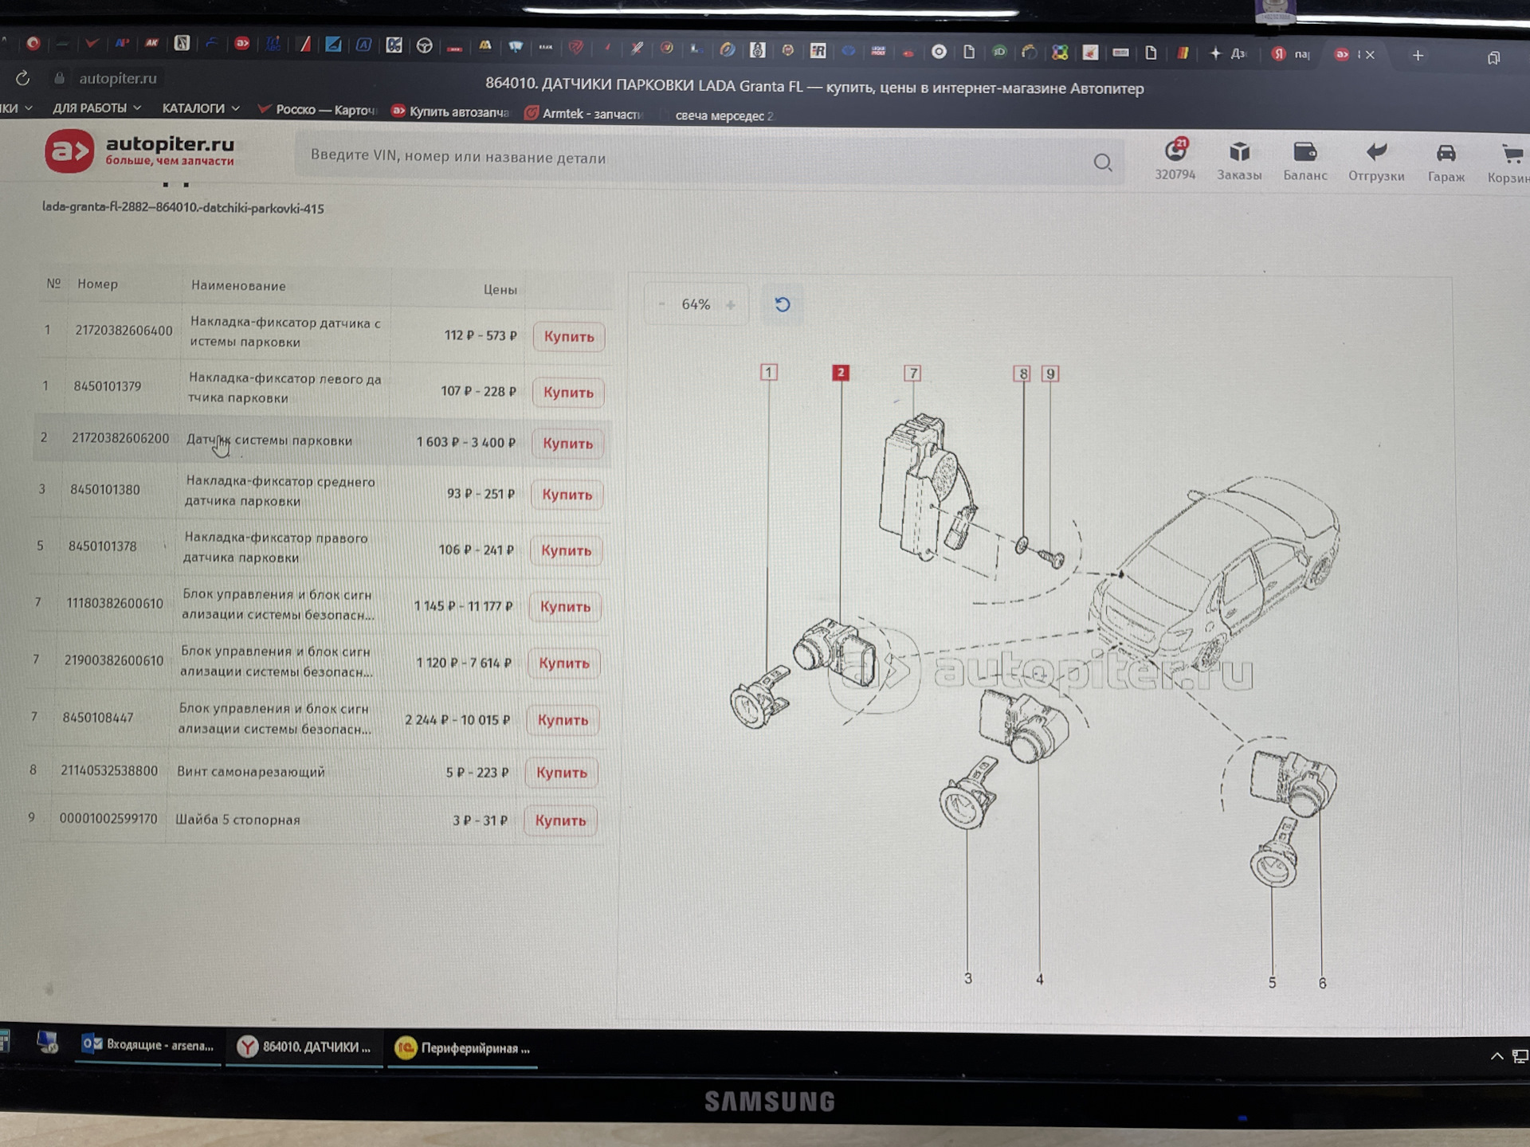Image resolution: width=1530 pixels, height=1147 pixels.
Task: Open Гараж car icon
Action: click(1446, 154)
